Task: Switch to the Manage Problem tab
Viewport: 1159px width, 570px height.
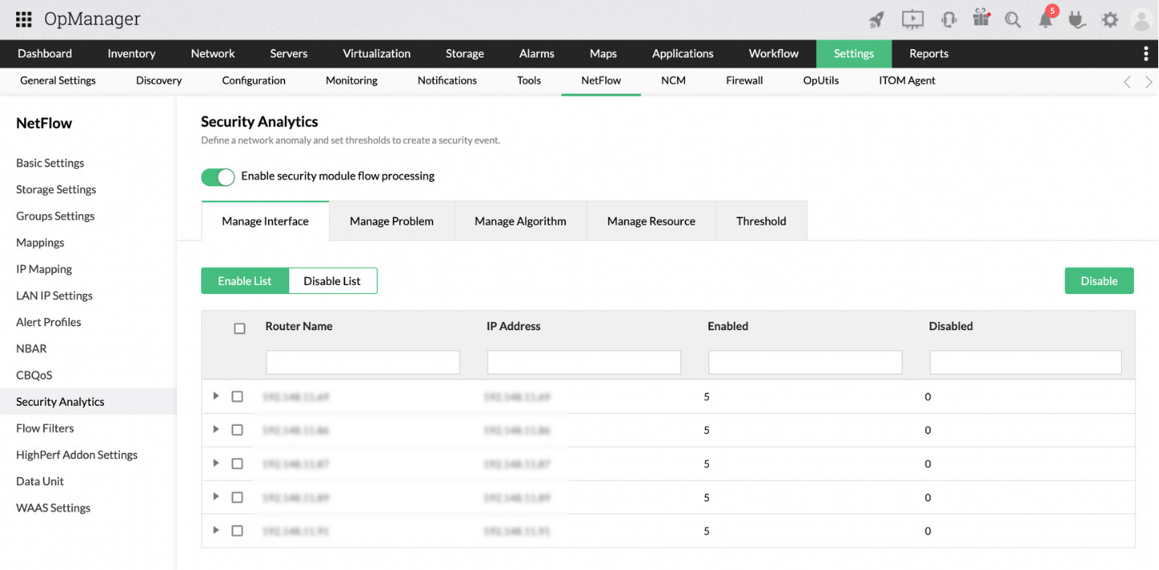Action: point(392,221)
